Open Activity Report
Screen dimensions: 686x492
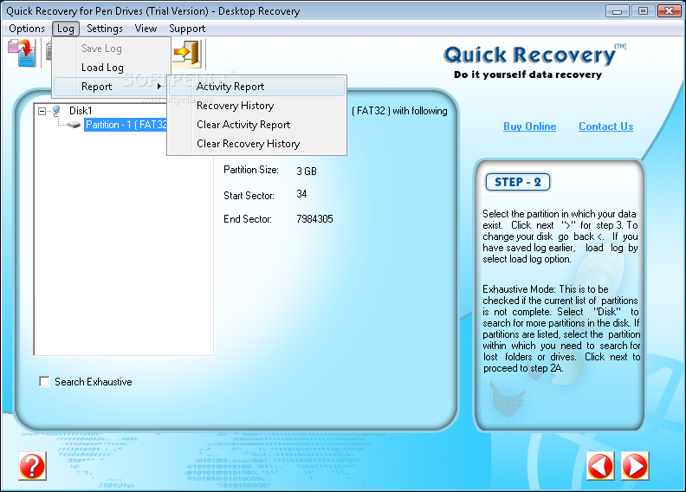[x=256, y=87]
